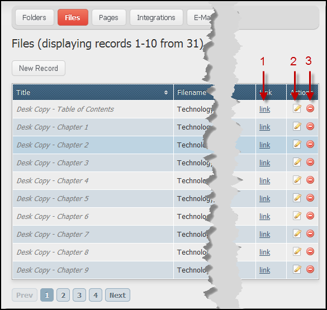Advance with the Next pagination button
The image size is (327, 310).
point(117,295)
